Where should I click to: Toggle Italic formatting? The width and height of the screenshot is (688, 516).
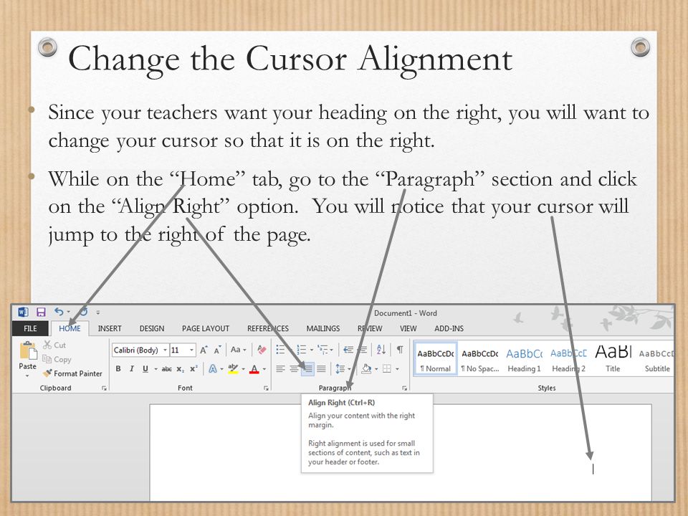[131, 369]
